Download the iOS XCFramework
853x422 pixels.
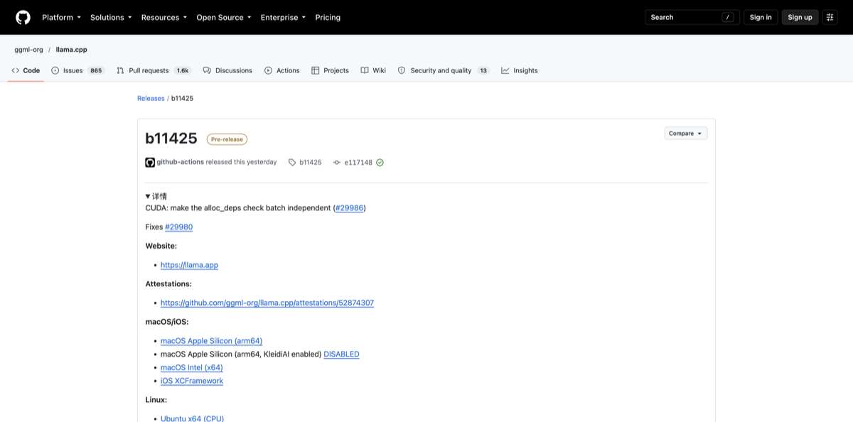pyautogui.click(x=192, y=381)
